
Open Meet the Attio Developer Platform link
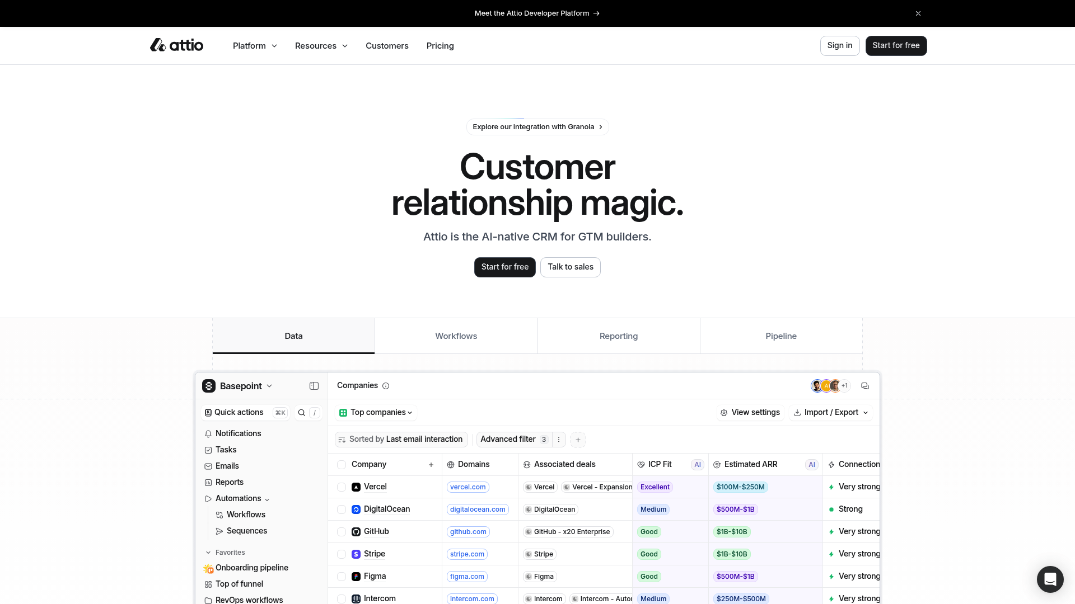(x=537, y=13)
